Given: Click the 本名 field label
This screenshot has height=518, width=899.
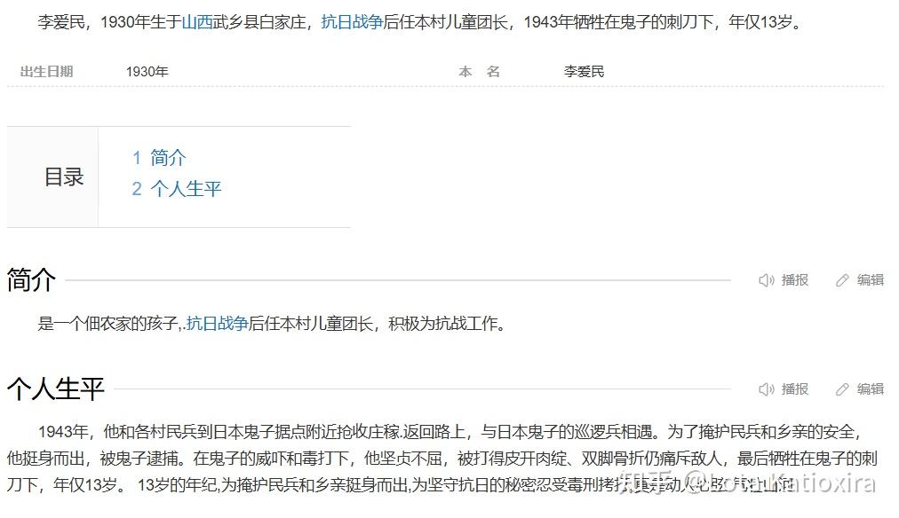Looking at the screenshot, I should point(480,72).
